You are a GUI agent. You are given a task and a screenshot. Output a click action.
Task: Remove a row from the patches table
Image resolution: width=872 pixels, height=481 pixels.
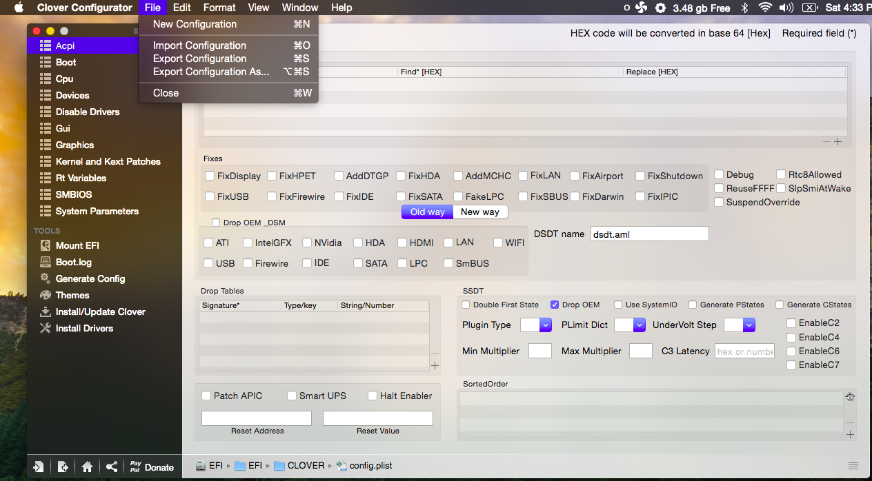click(x=827, y=142)
